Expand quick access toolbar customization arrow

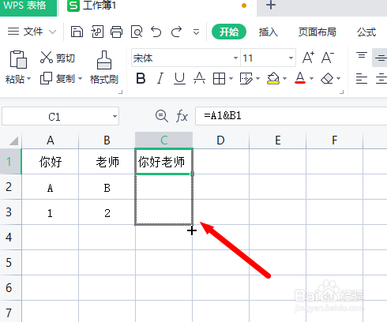(x=196, y=32)
